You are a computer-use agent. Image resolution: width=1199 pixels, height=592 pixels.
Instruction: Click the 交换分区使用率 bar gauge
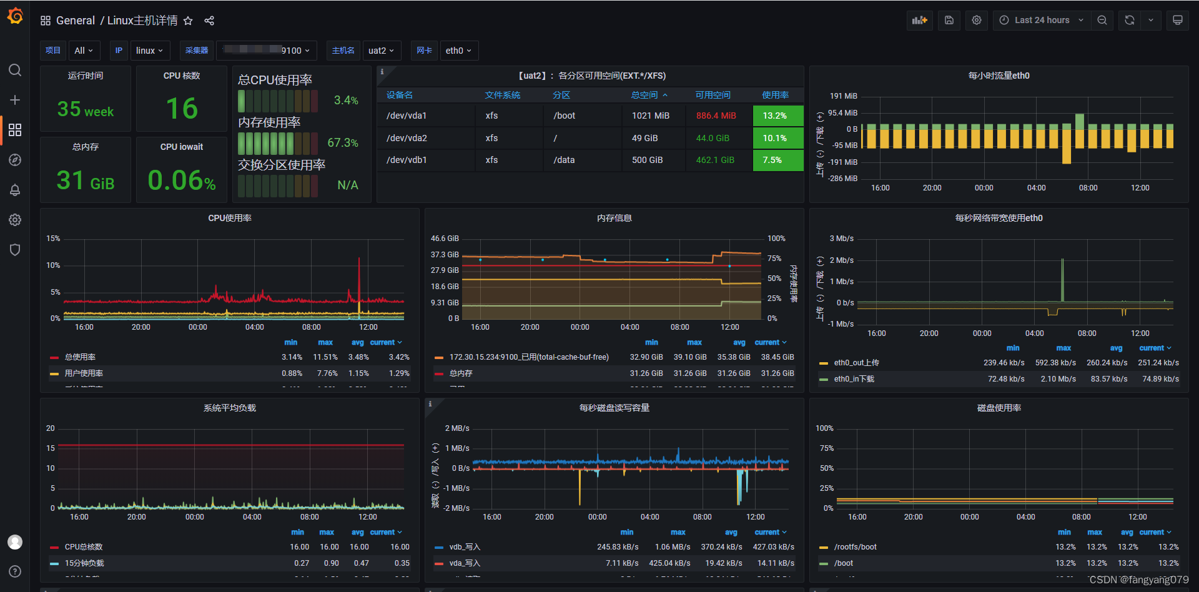279,185
